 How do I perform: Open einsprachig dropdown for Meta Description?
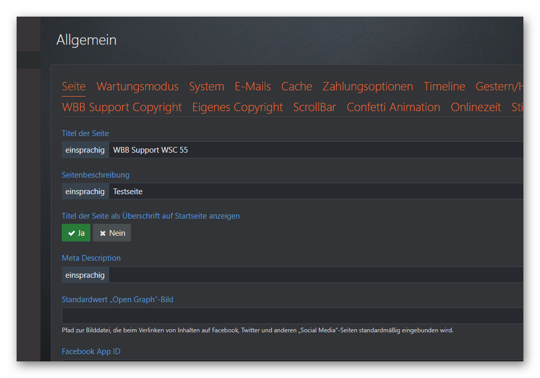pos(85,275)
